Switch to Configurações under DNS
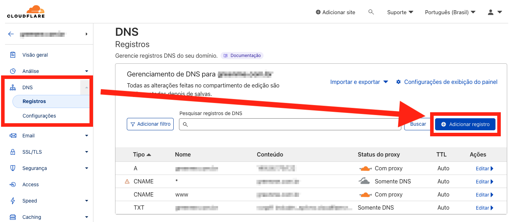 tap(39, 116)
